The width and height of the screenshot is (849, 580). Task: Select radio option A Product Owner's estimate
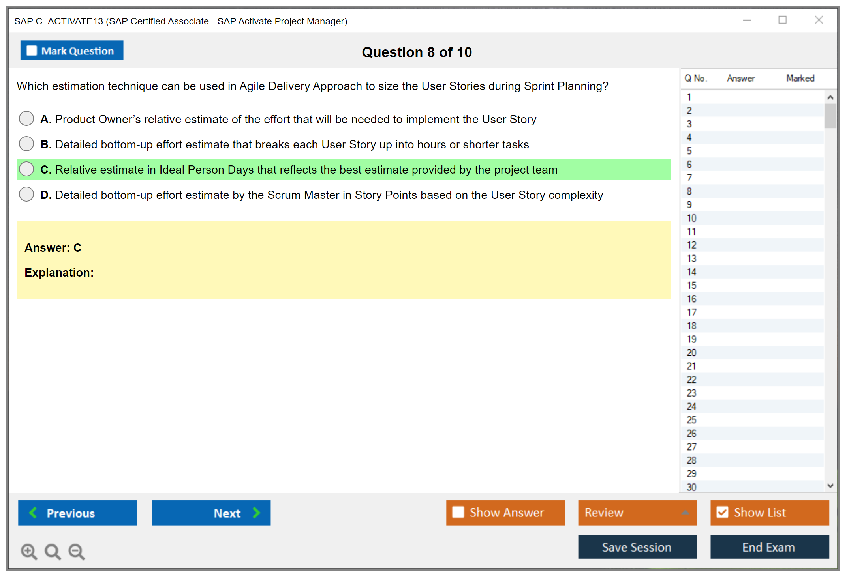(x=26, y=118)
